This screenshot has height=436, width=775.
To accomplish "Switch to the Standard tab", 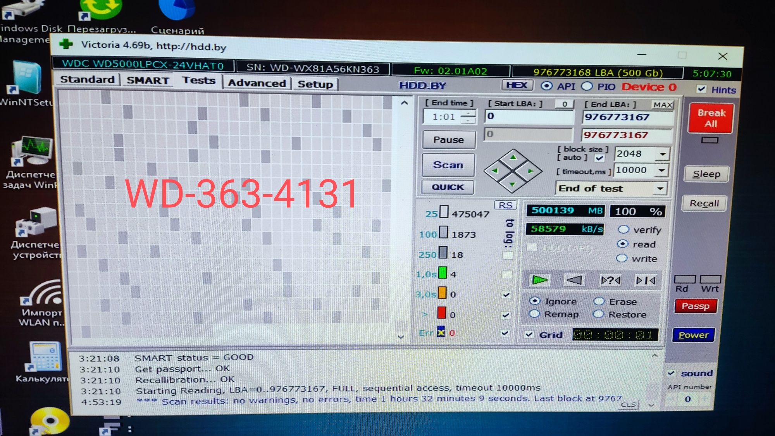I will (x=88, y=79).
